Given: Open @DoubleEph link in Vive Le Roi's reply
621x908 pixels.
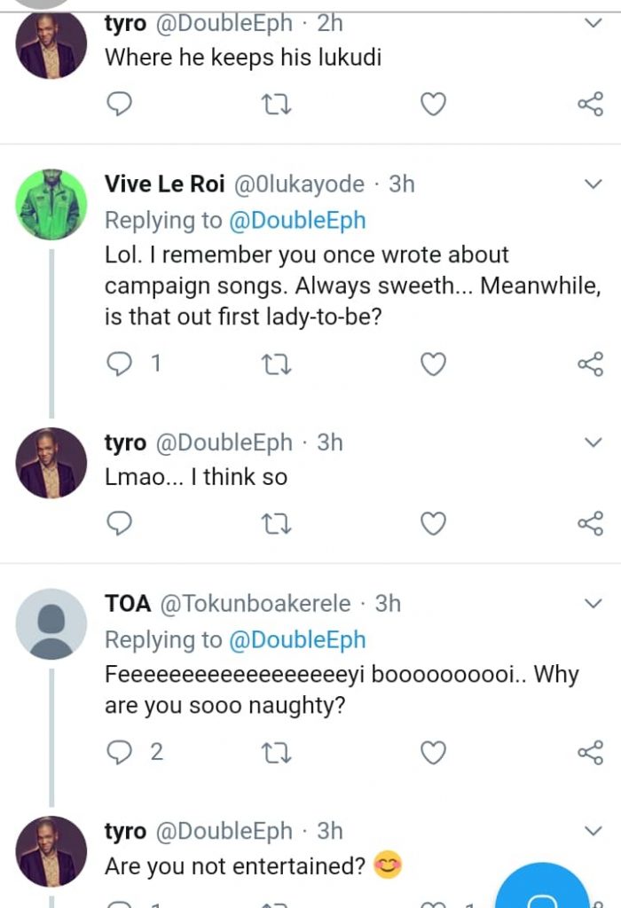Looking at the screenshot, I should pyautogui.click(x=297, y=220).
